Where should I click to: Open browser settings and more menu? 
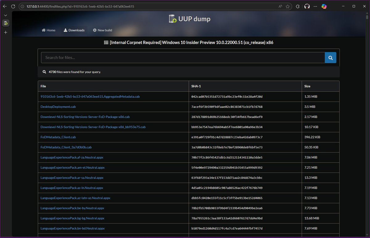(x=315, y=6)
